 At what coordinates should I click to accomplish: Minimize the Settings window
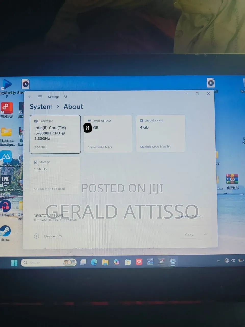(186, 94)
